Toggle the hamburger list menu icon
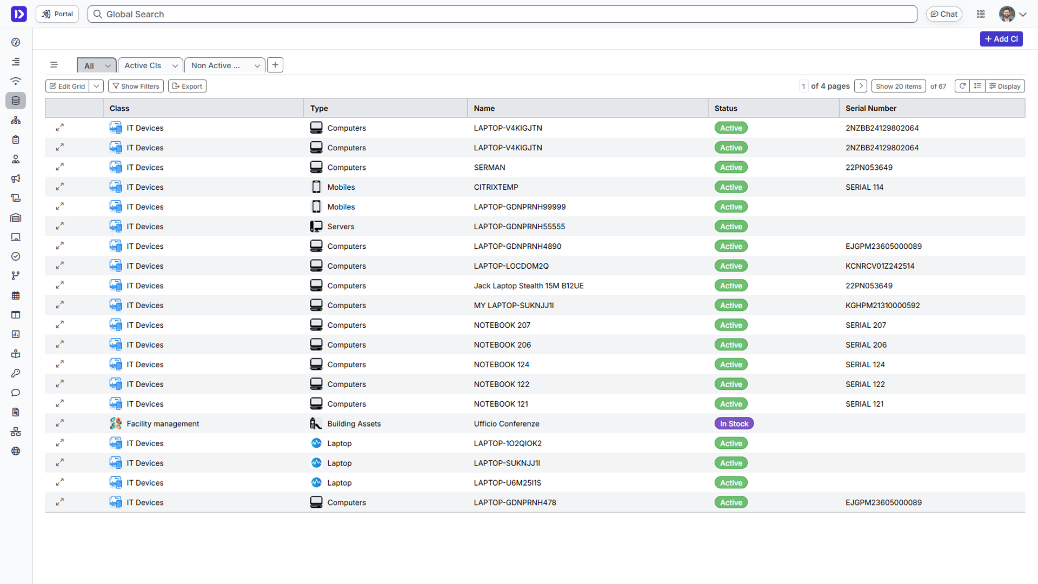1038x584 pixels. [x=54, y=65]
